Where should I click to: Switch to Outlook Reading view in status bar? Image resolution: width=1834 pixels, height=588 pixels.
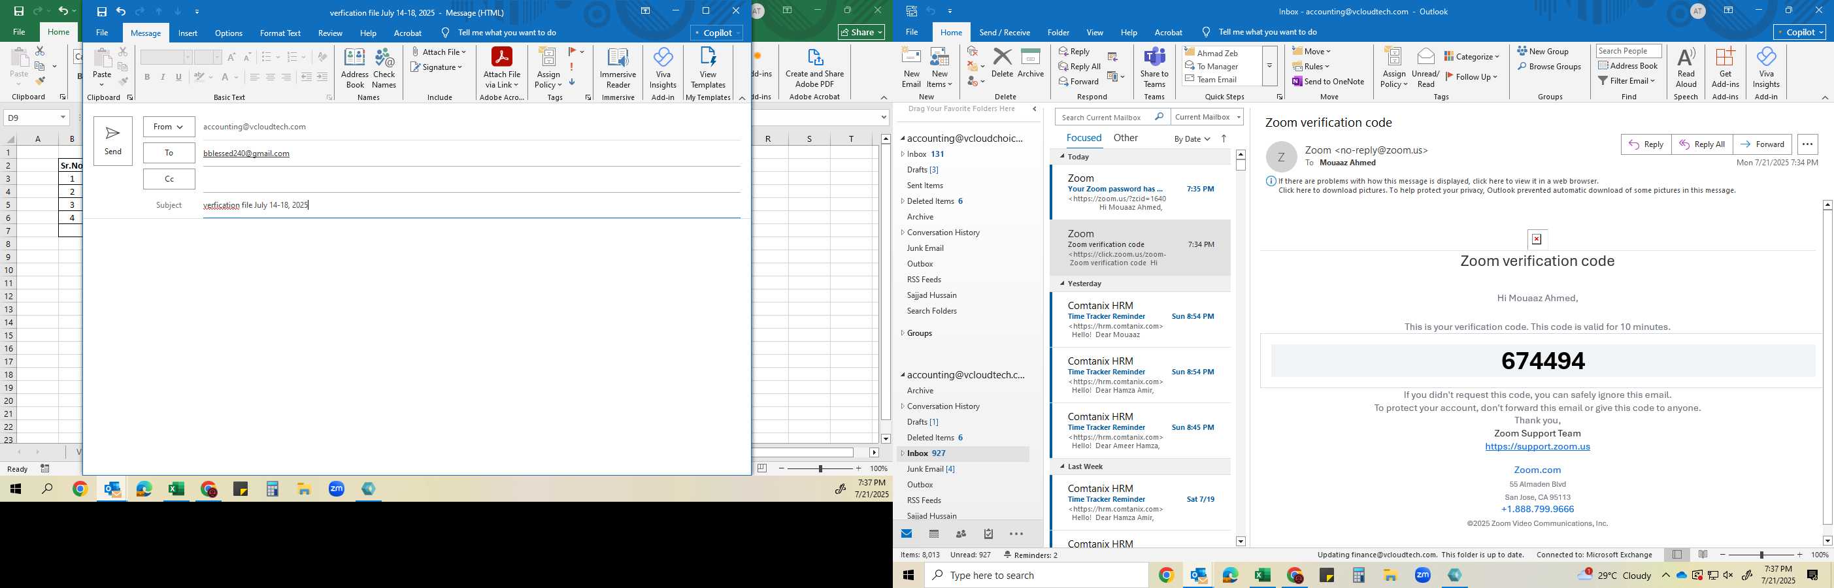pyautogui.click(x=1703, y=555)
